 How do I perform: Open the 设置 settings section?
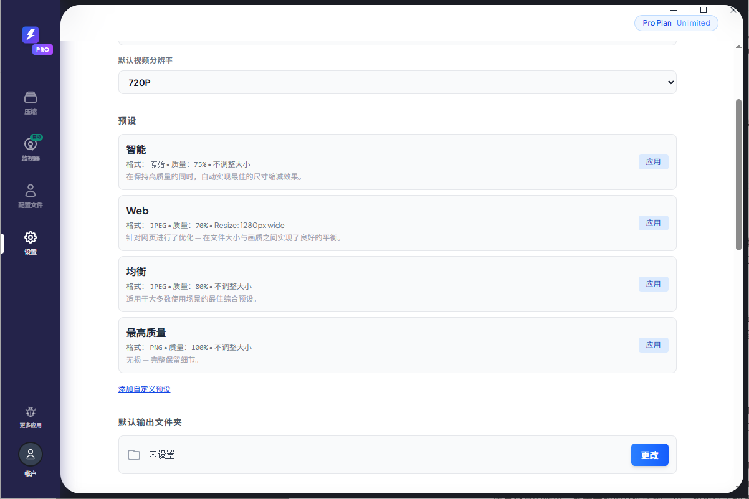(x=31, y=243)
